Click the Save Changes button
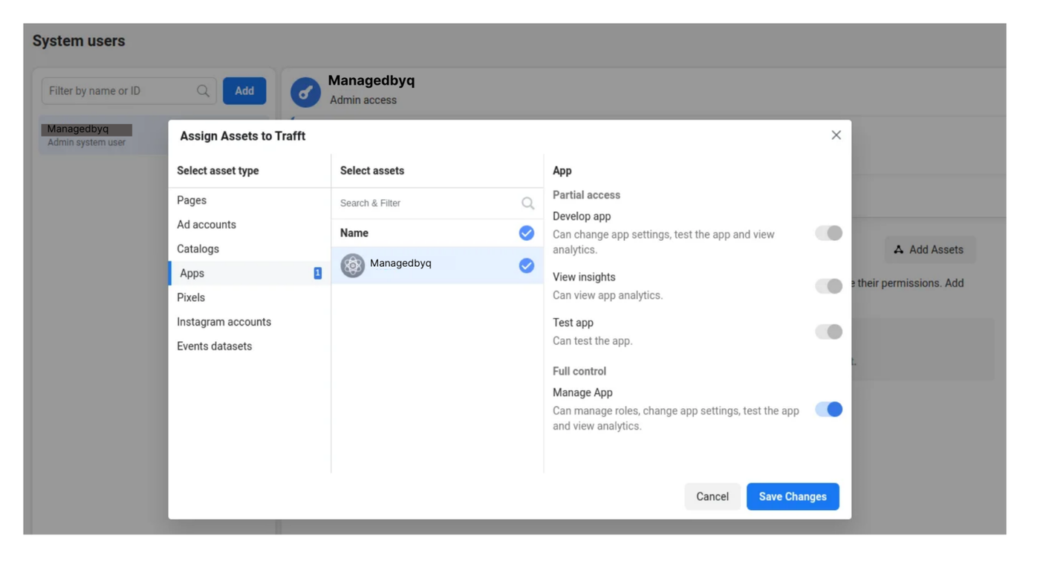1040x585 pixels. (792, 497)
